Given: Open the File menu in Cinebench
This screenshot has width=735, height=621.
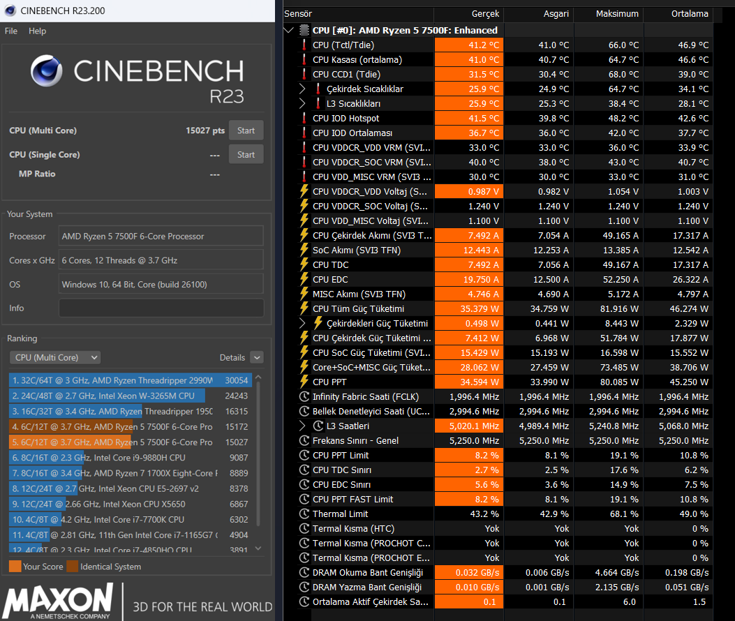Looking at the screenshot, I should coord(10,31).
